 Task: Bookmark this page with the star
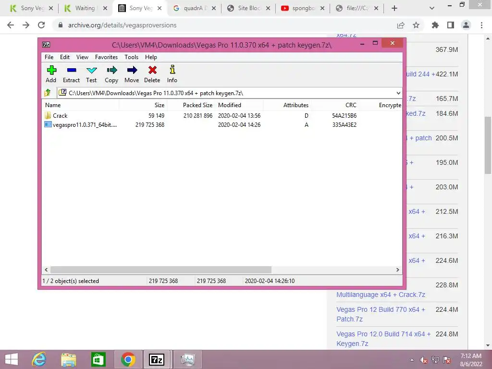click(x=416, y=25)
